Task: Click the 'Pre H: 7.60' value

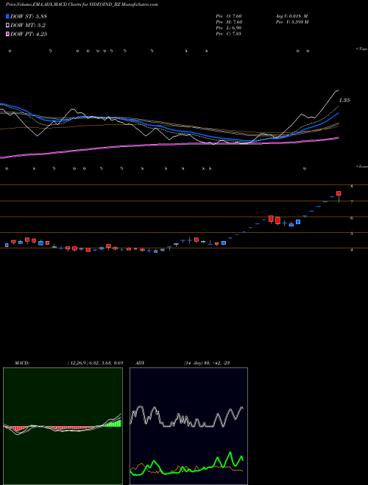Action: (229, 22)
